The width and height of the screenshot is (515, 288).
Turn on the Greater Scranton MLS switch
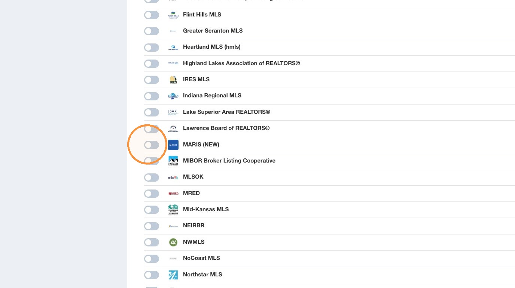(152, 31)
